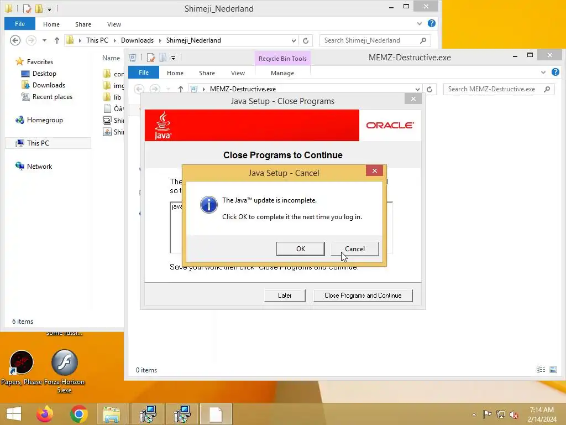566x425 pixels.
Task: Open Quick Access dropdown in MEMZ-Destructive.exe window
Action: pos(173,58)
